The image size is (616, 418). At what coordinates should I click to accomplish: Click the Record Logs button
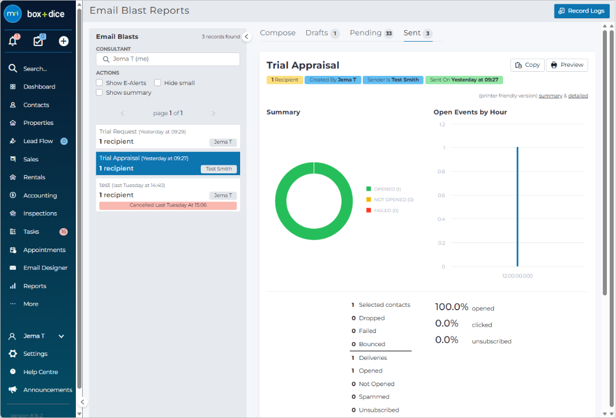[x=582, y=11]
